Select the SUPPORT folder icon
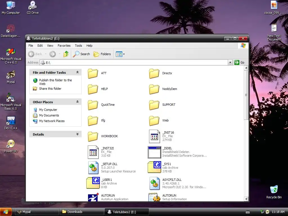 (x=154, y=105)
